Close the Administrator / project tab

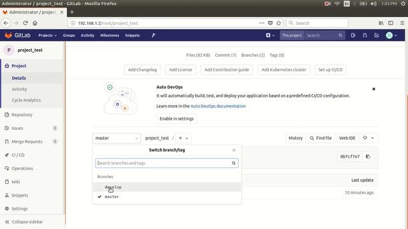coord(62,12)
